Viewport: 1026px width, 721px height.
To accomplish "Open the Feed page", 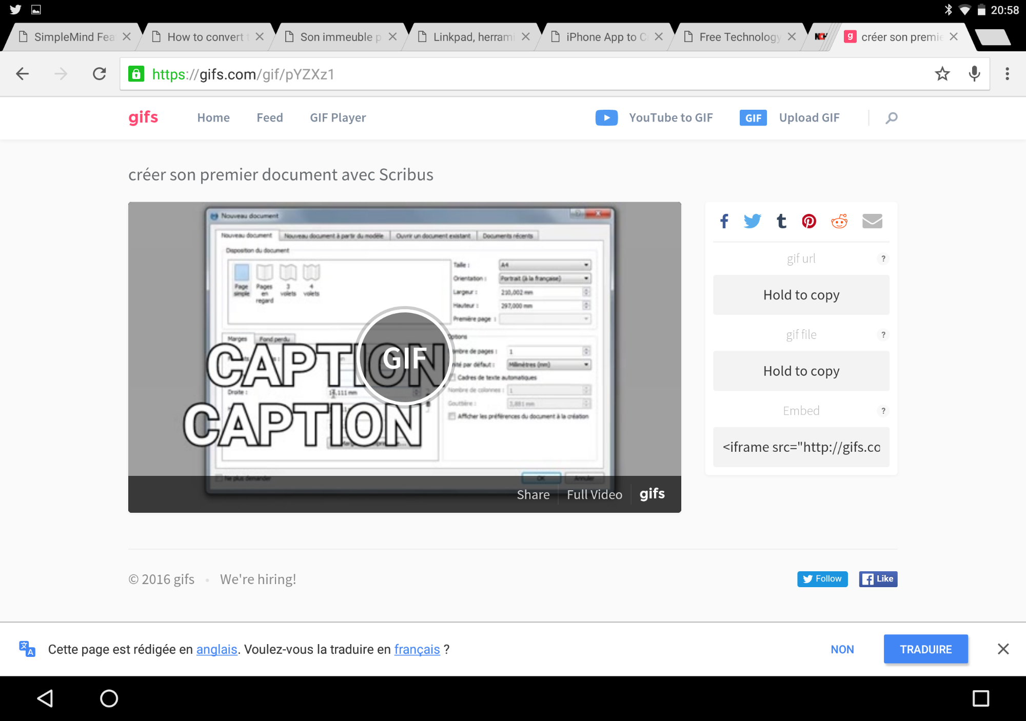I will (x=270, y=117).
